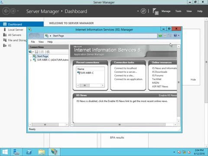Image resolution: width=208 pixels, height=156 pixels.
Task: Open the MSDN link
Action: pos(156,83)
